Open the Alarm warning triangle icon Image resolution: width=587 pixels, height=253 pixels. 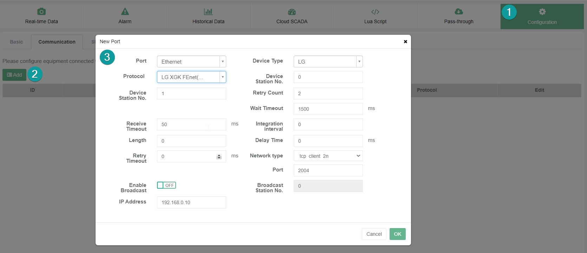point(125,12)
